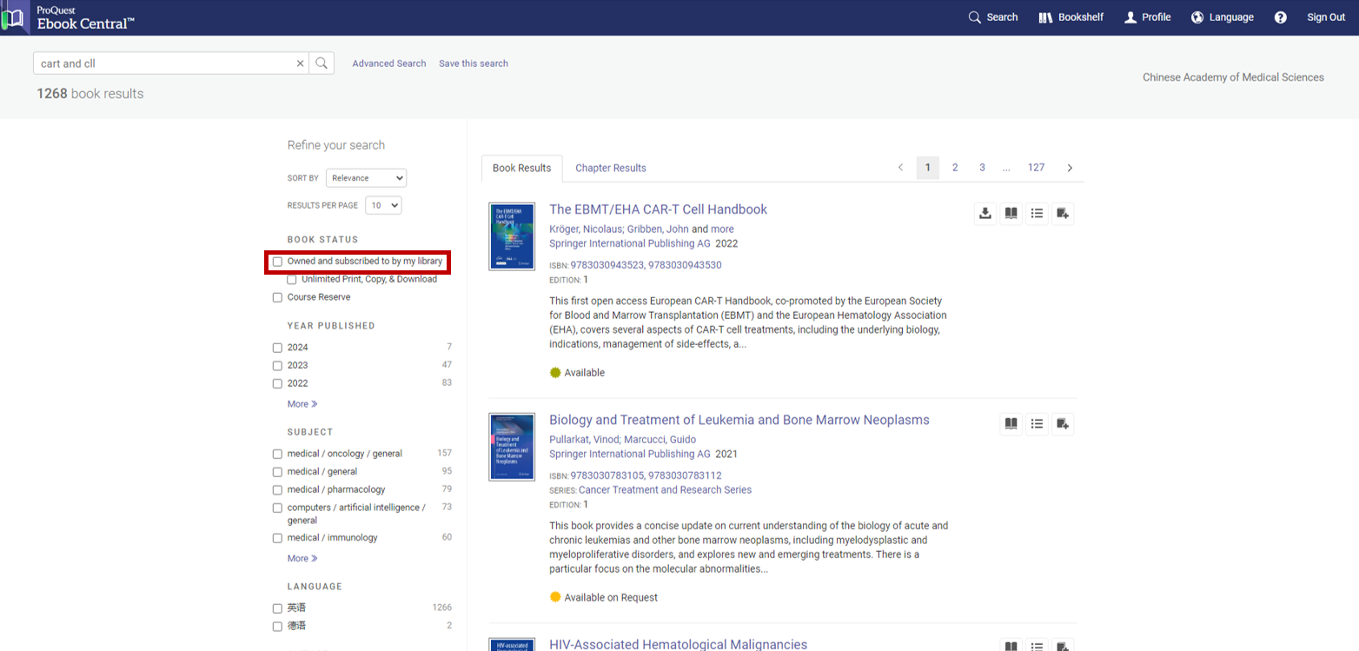The height and width of the screenshot is (651, 1359).
Task: Check the 2023 year filter
Action: (278, 366)
